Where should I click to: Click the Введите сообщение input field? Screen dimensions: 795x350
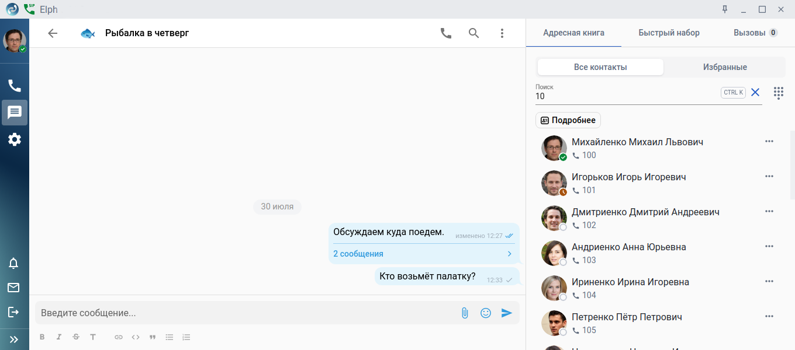point(246,313)
